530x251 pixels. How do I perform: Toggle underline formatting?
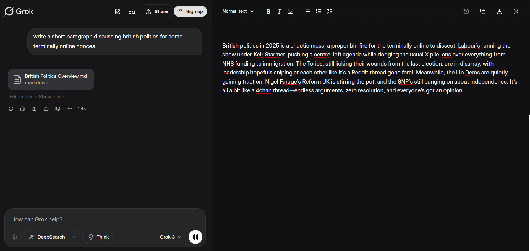click(x=290, y=11)
